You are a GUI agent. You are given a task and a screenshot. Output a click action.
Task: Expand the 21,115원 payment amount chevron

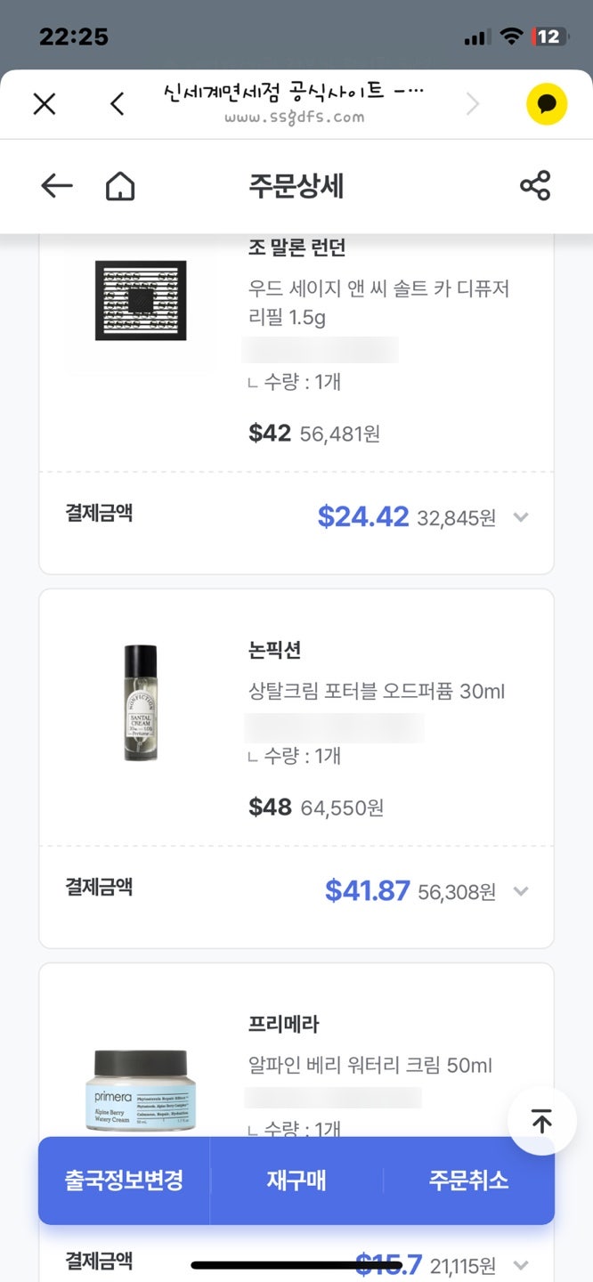point(521,1264)
